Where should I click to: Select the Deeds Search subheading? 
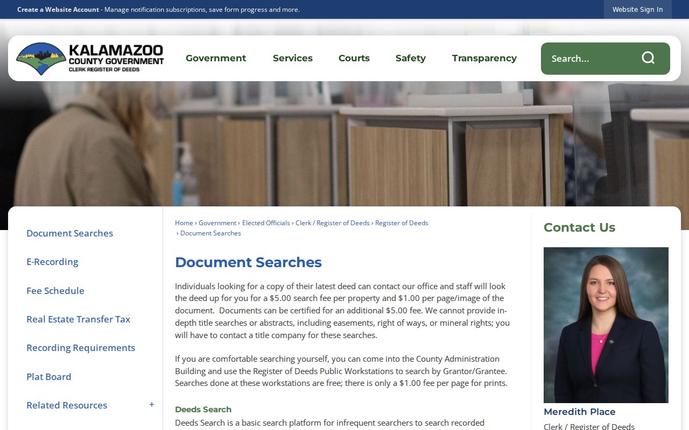tap(203, 410)
